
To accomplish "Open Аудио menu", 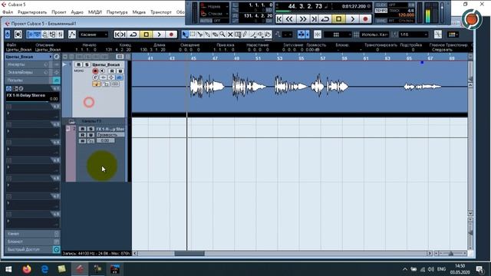I will (x=77, y=12).
